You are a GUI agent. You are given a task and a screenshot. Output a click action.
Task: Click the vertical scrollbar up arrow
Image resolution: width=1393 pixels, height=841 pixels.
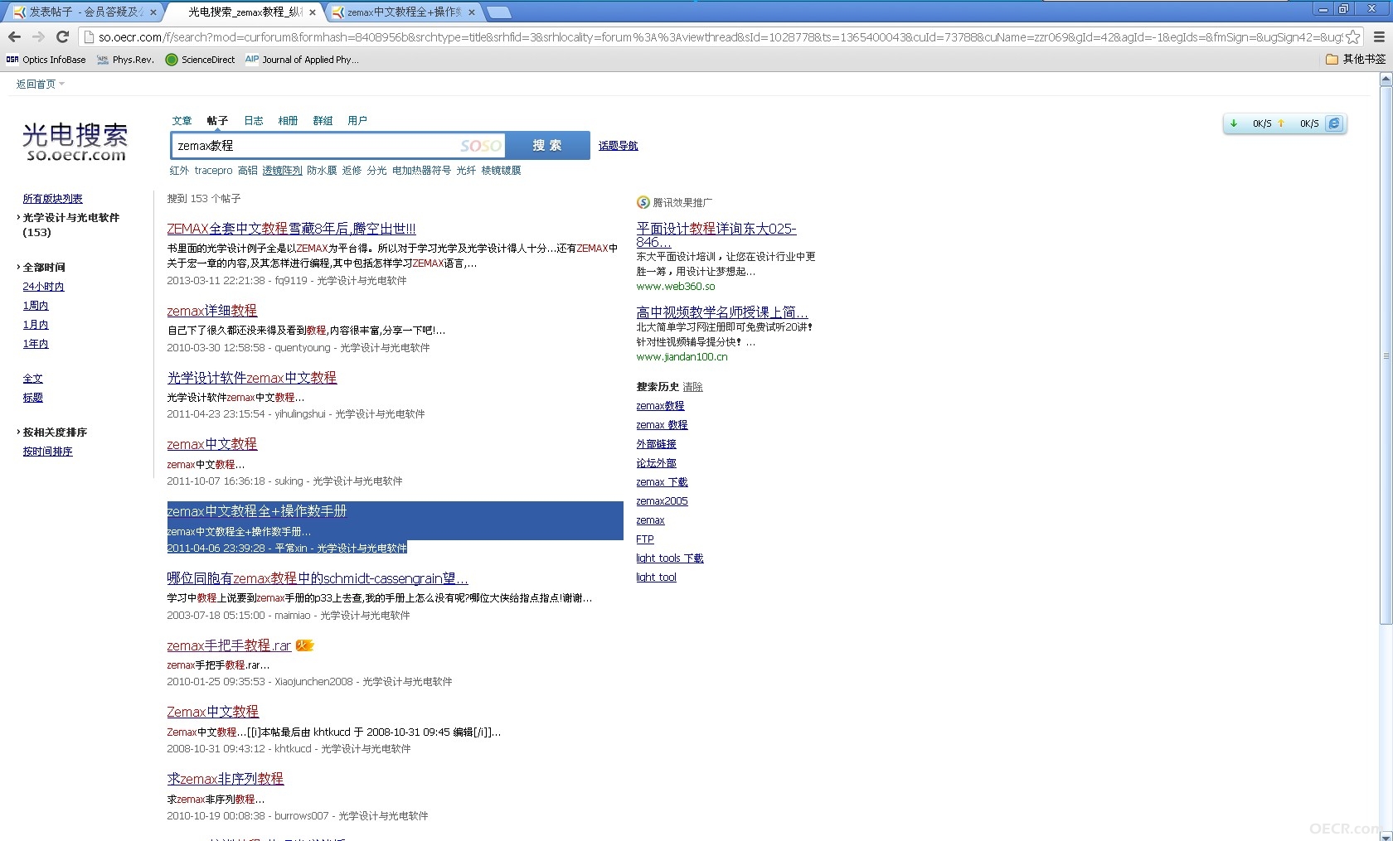(1386, 80)
